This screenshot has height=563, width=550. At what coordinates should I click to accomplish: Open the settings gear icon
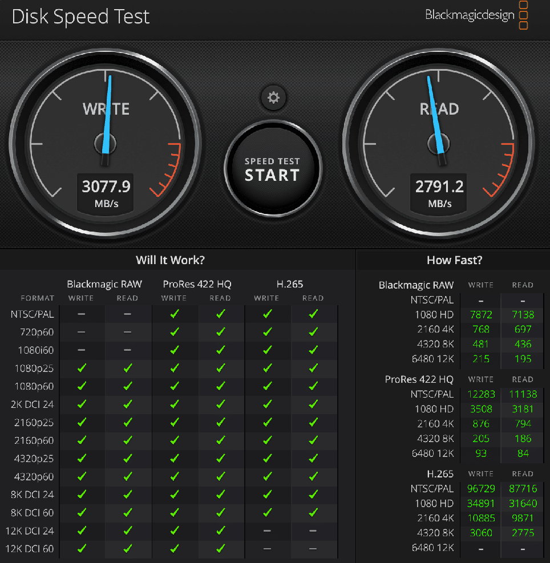[273, 98]
